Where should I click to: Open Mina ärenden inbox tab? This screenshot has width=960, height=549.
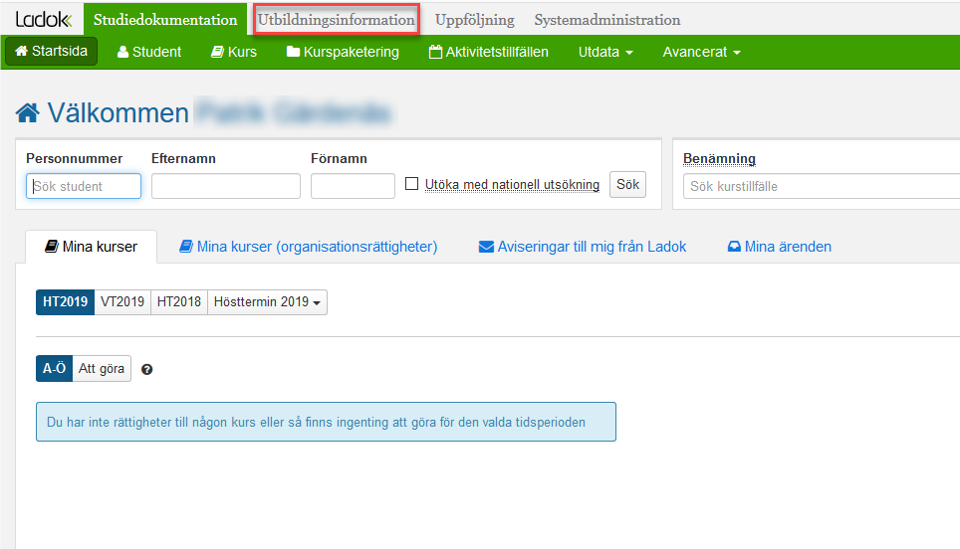point(779,247)
